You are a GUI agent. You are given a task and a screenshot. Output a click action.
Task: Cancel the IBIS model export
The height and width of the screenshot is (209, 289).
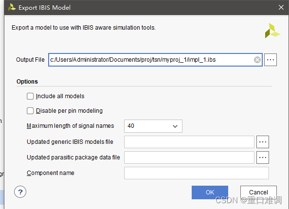coord(258,192)
